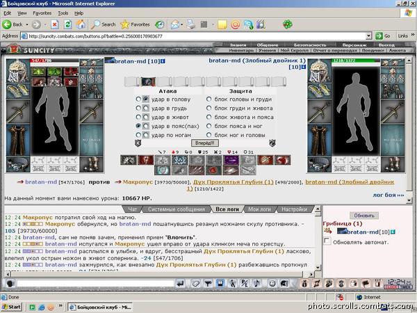
Task: Open the Help menu
Action: tap(79, 13)
